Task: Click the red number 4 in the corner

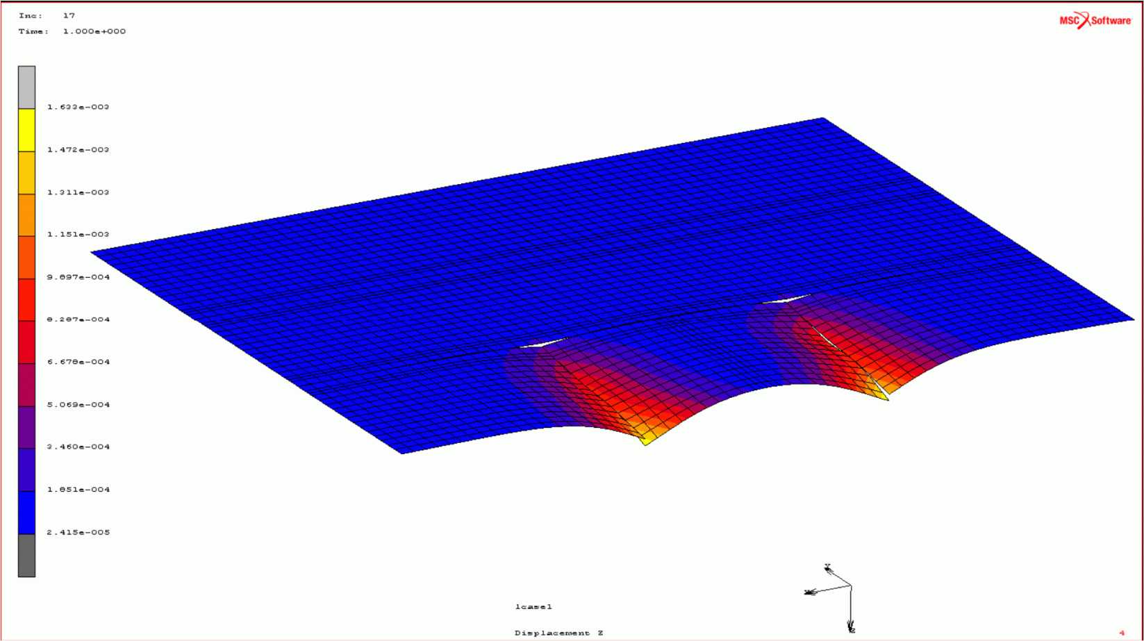Action: [x=1121, y=633]
